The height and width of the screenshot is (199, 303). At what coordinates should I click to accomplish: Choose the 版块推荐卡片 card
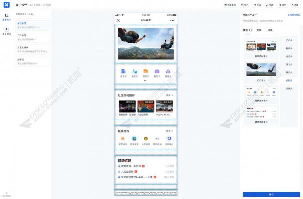(261, 94)
